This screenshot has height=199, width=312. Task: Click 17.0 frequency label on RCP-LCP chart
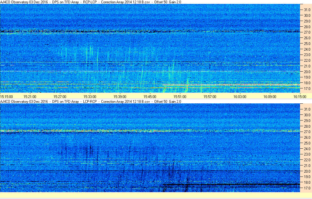pos(307,88)
